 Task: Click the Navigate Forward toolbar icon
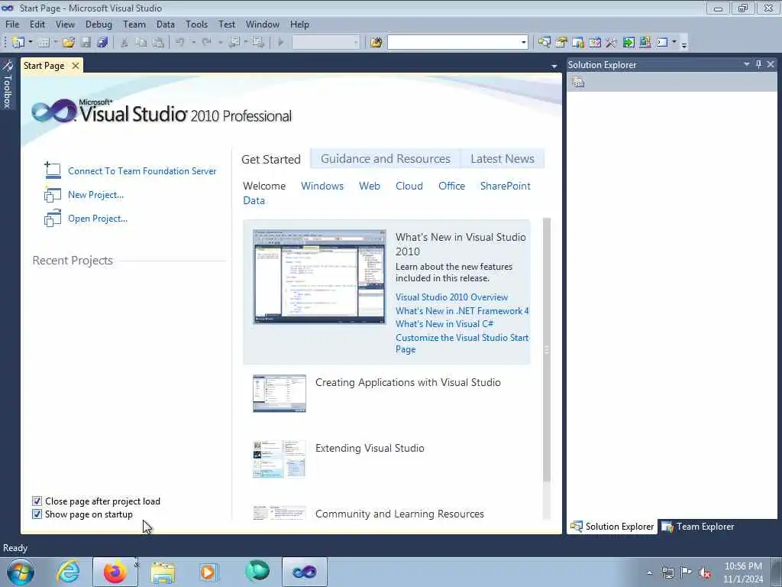pos(258,43)
